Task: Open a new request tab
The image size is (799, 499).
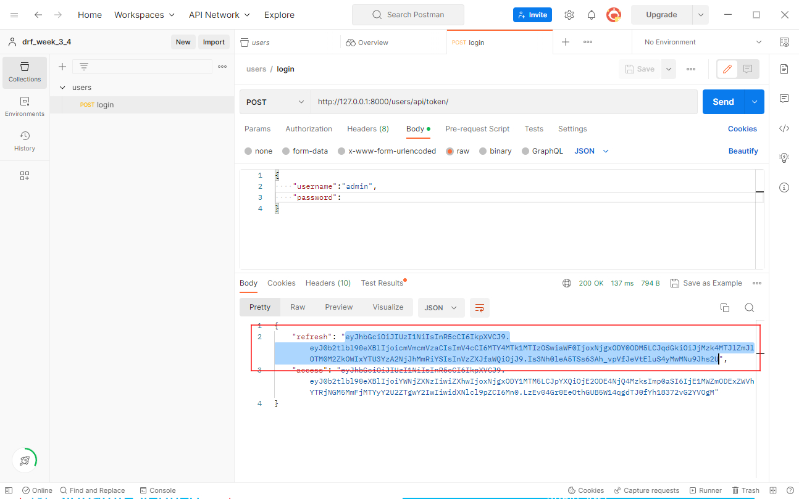Action: pyautogui.click(x=566, y=42)
